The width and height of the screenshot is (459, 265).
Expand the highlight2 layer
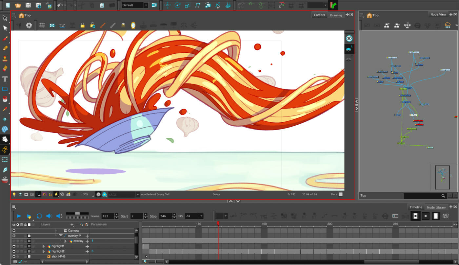click(44, 251)
